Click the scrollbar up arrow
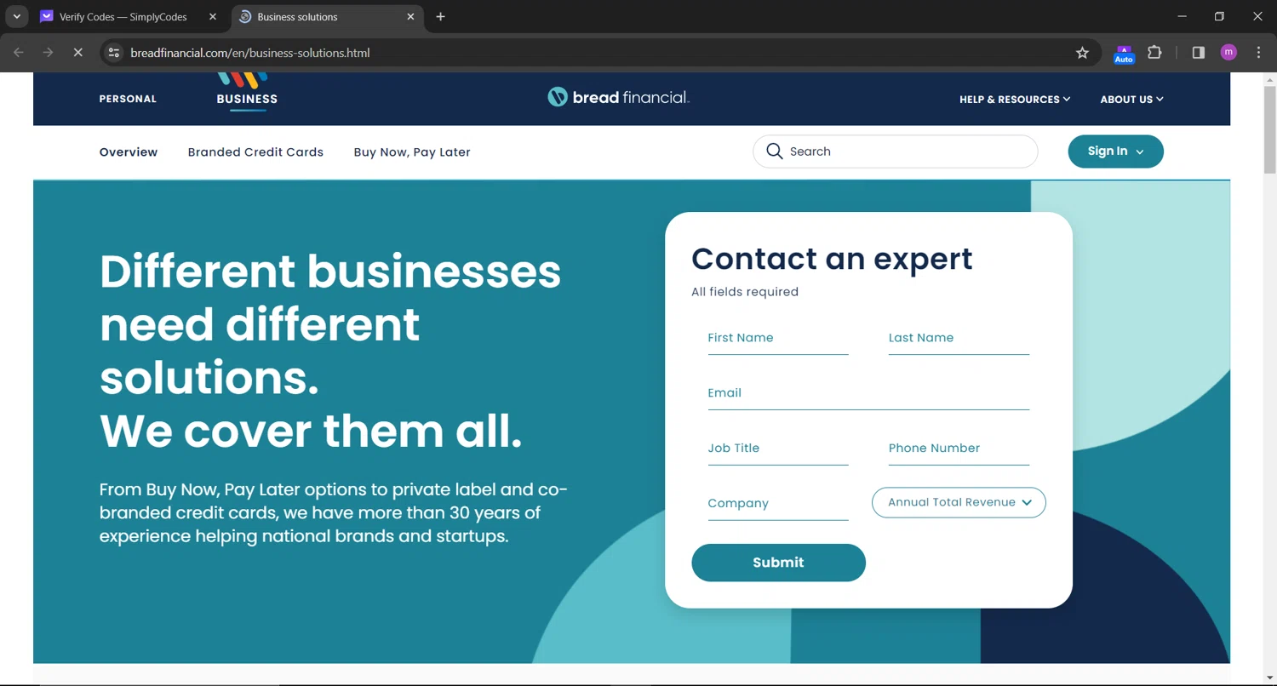This screenshot has width=1277, height=686. [x=1270, y=80]
